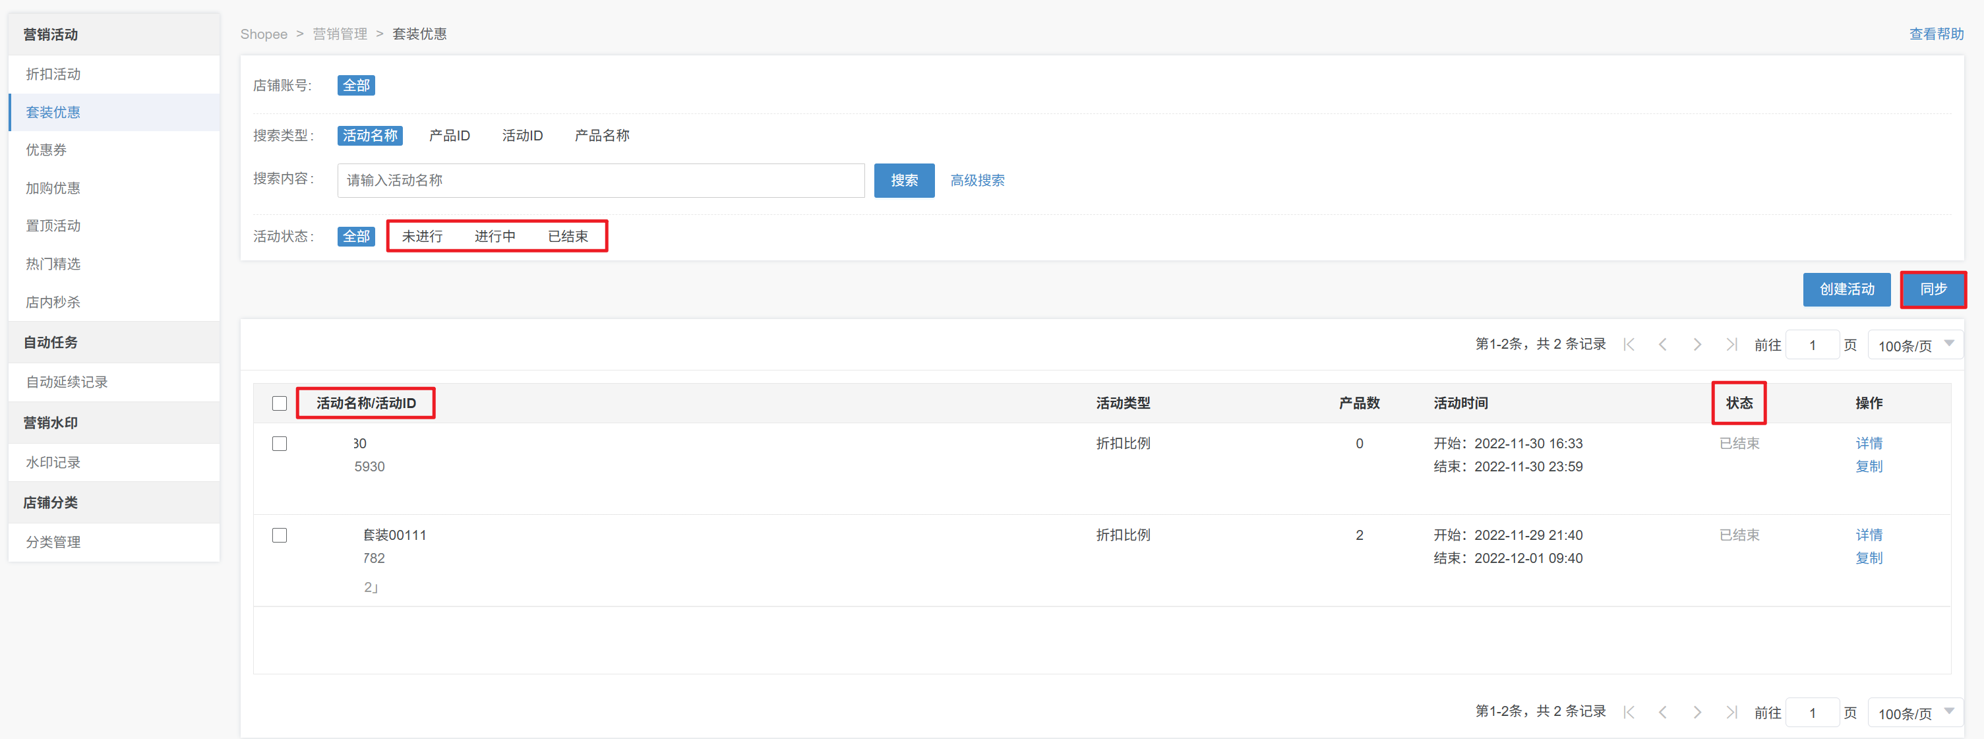Screen dimensions: 1984x739
Task: Click the 创建活动 button
Action: [1846, 289]
